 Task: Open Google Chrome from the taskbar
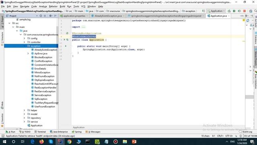(x=69, y=141)
